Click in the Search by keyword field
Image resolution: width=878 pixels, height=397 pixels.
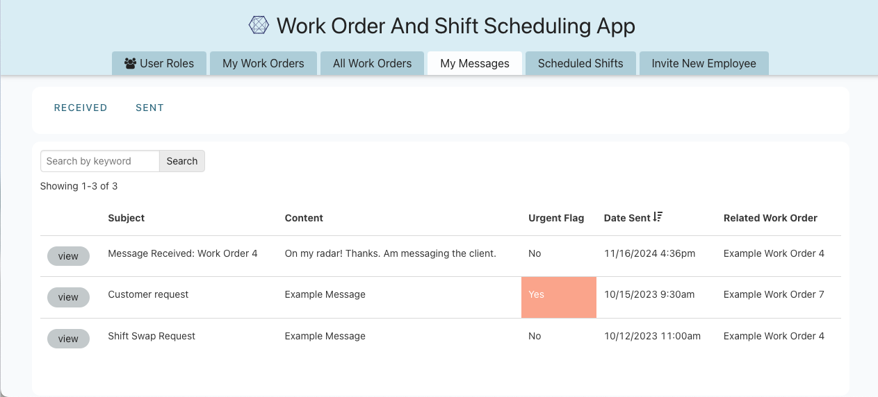(99, 161)
